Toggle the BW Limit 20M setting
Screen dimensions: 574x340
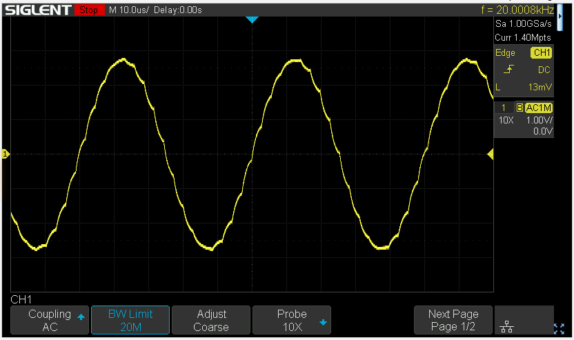point(130,320)
